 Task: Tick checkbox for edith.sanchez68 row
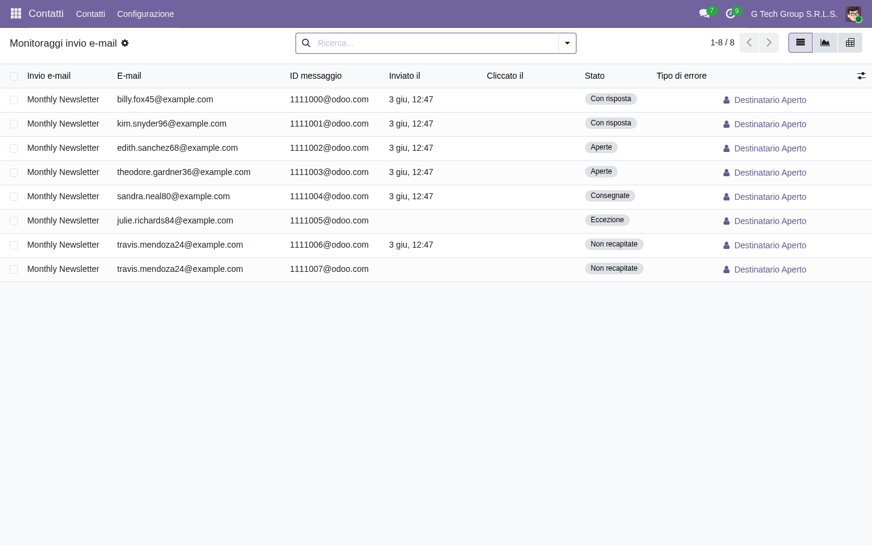[14, 148]
